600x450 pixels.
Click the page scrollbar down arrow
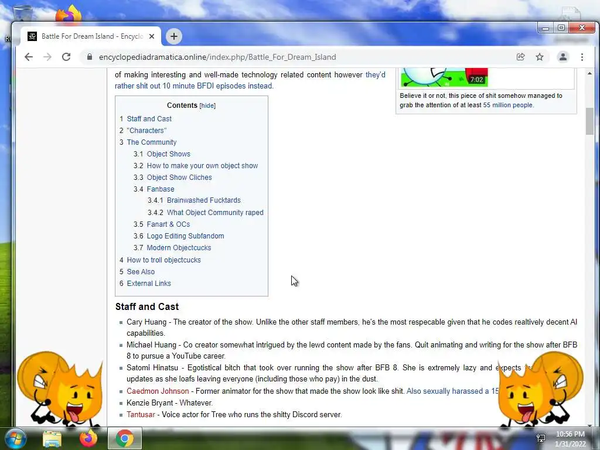pyautogui.click(x=589, y=424)
